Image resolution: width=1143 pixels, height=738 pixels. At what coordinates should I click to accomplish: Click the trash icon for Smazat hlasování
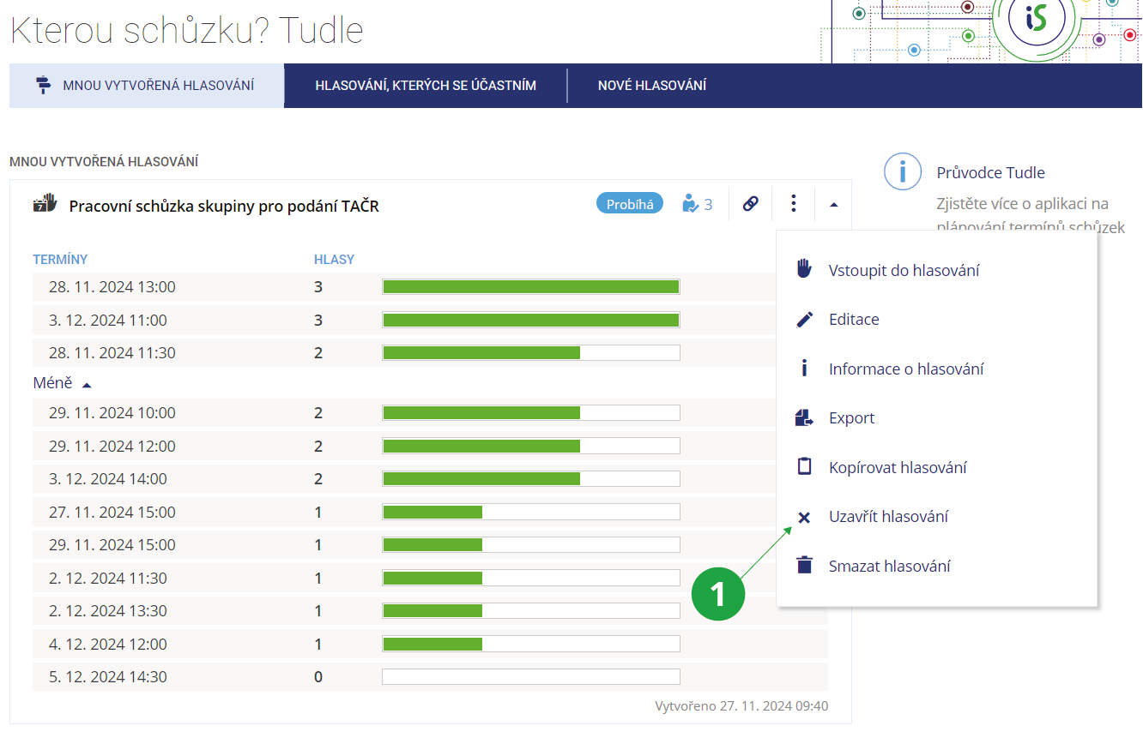(804, 566)
